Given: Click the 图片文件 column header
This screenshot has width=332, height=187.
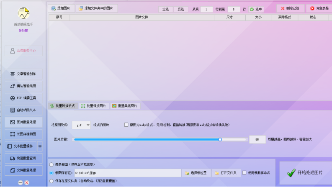Looking at the screenshot, I should (x=142, y=17).
